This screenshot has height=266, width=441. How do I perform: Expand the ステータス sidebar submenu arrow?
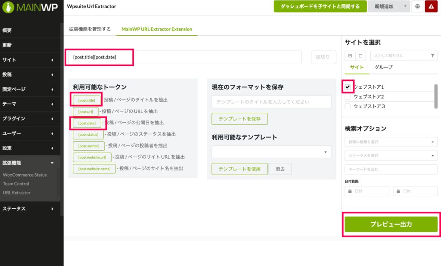click(52, 209)
